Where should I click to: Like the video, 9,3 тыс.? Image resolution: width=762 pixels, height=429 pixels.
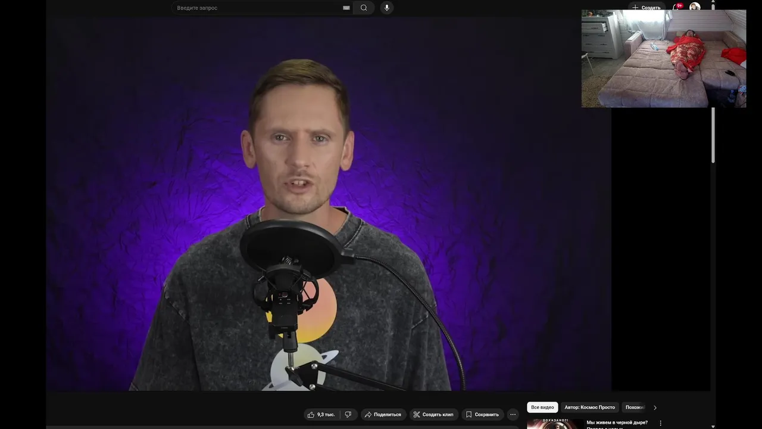321,415
